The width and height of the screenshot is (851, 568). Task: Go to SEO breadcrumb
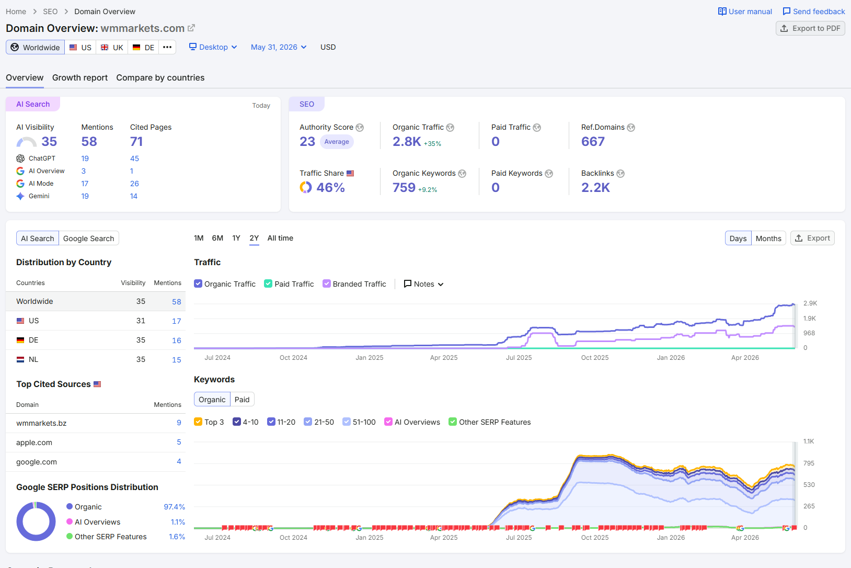click(x=50, y=12)
